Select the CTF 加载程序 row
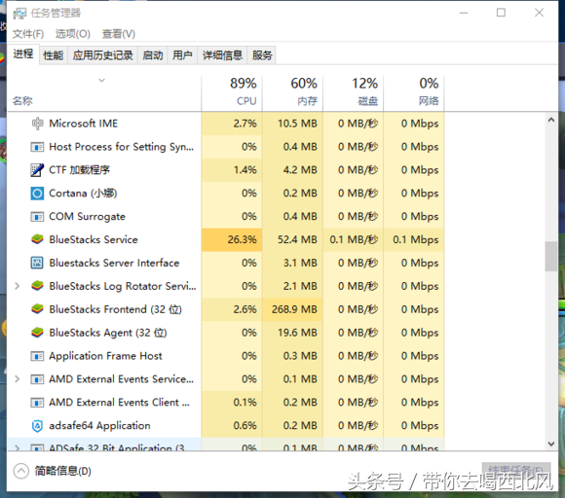565x498 pixels. click(226, 170)
